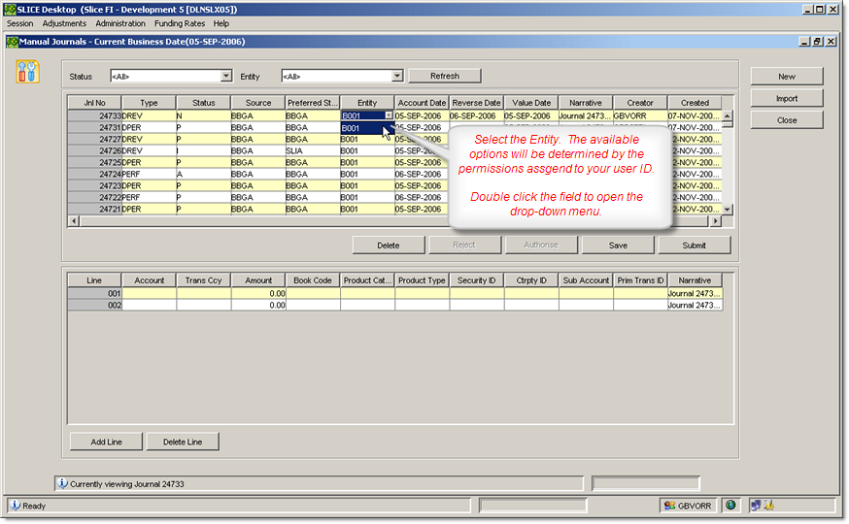This screenshot has height=524, width=849.
Task: Click the Import button
Action: coord(786,98)
